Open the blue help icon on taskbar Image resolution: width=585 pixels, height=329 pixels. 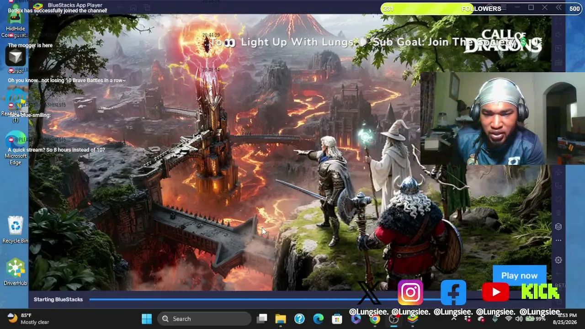[x=299, y=319]
